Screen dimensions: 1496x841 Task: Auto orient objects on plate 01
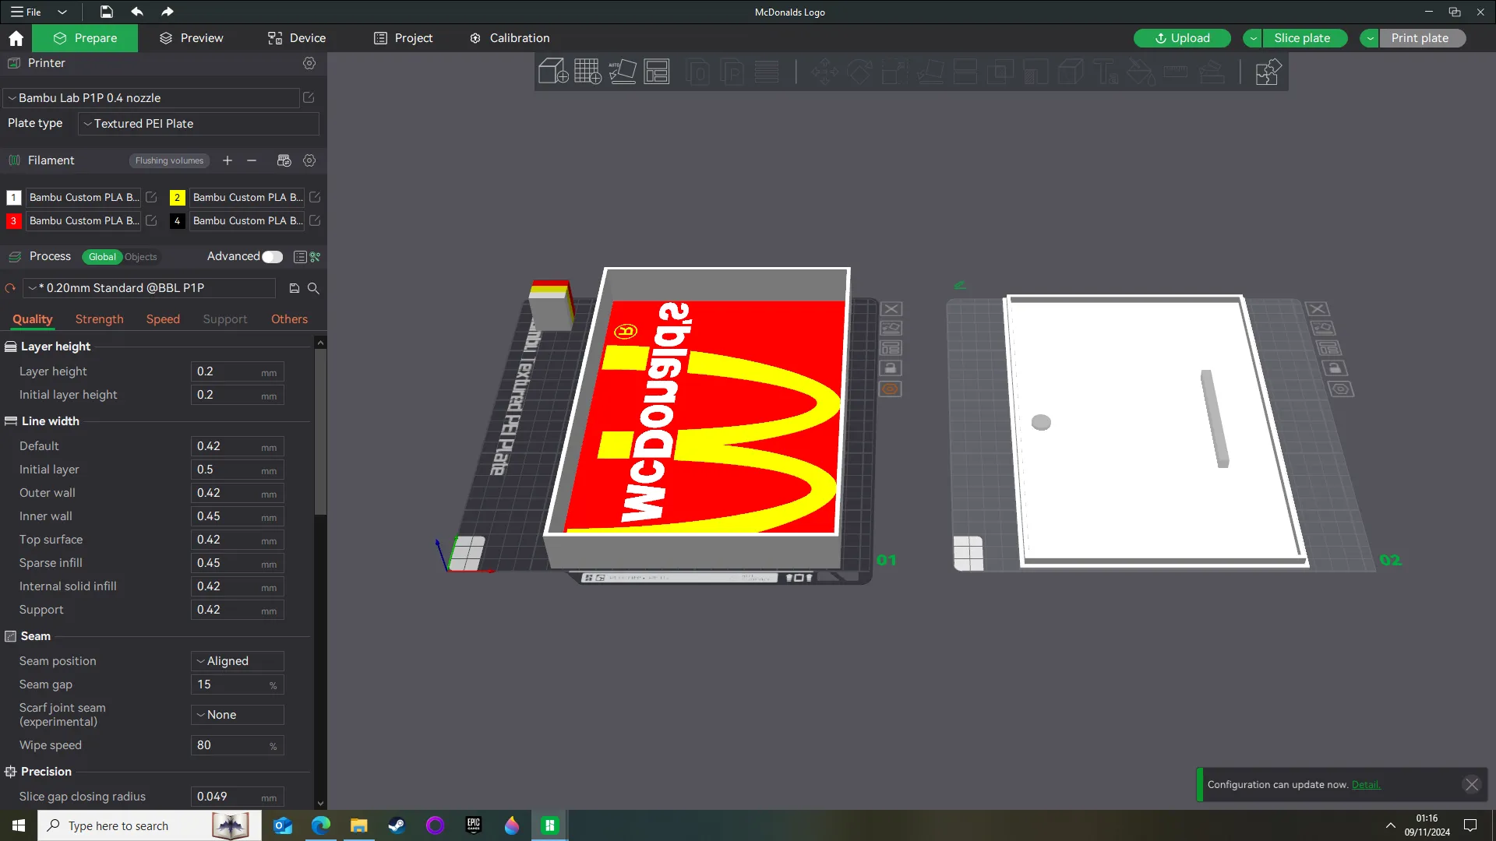coord(891,329)
